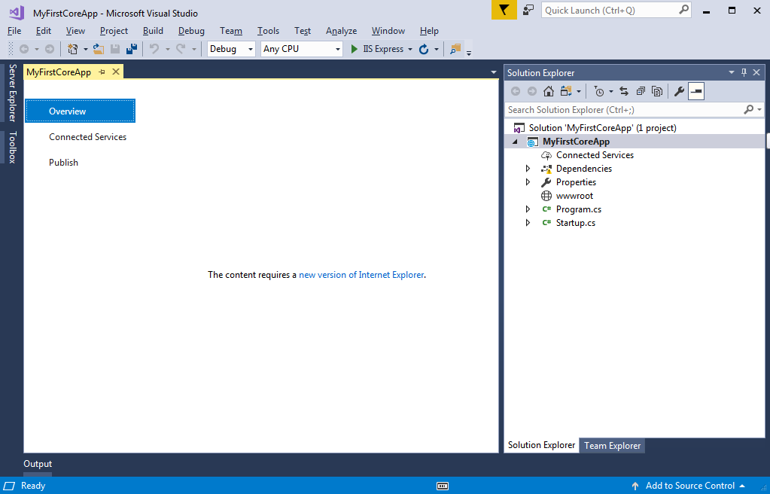Expand the Startup.cs node

[x=528, y=223]
